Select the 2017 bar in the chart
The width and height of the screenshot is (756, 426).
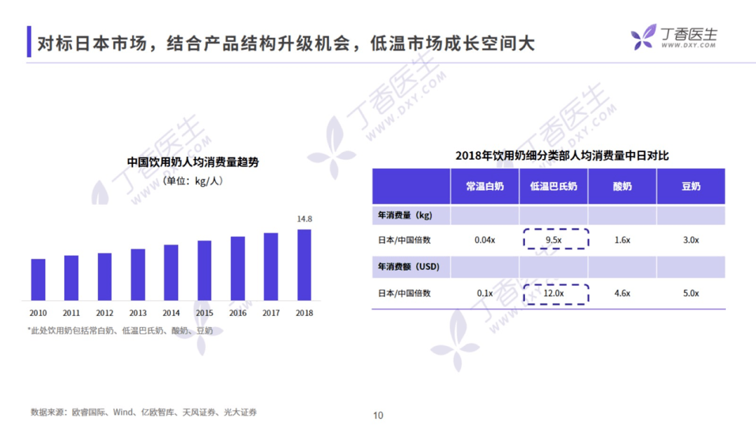point(271,267)
